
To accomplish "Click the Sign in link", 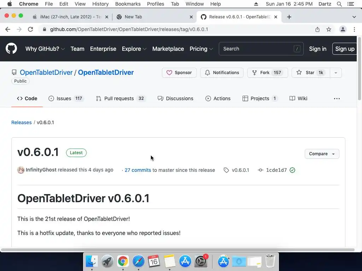I will coord(318,49).
